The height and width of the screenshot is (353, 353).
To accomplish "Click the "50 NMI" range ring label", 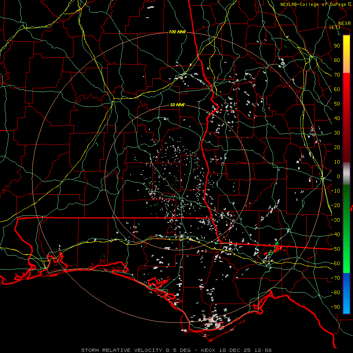I will click(177, 105).
